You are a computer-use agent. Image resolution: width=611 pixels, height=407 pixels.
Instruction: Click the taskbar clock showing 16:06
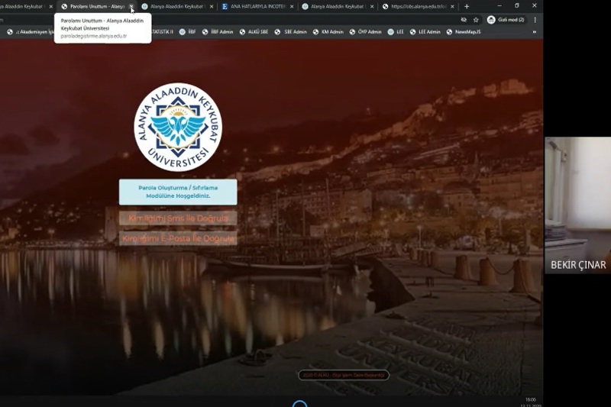coord(530,399)
